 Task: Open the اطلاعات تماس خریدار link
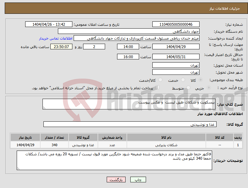[56, 38]
